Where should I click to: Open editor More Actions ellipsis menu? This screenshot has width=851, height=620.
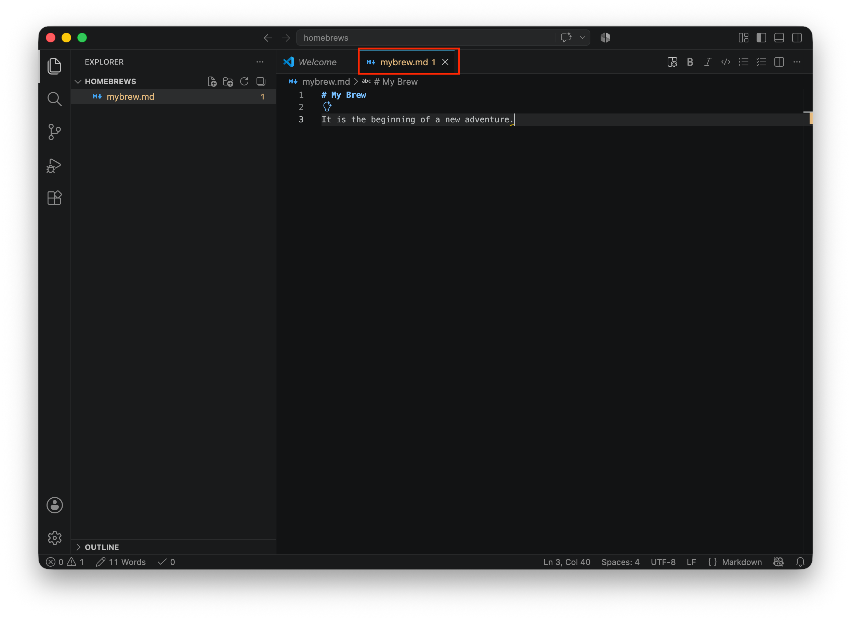pyautogui.click(x=797, y=62)
